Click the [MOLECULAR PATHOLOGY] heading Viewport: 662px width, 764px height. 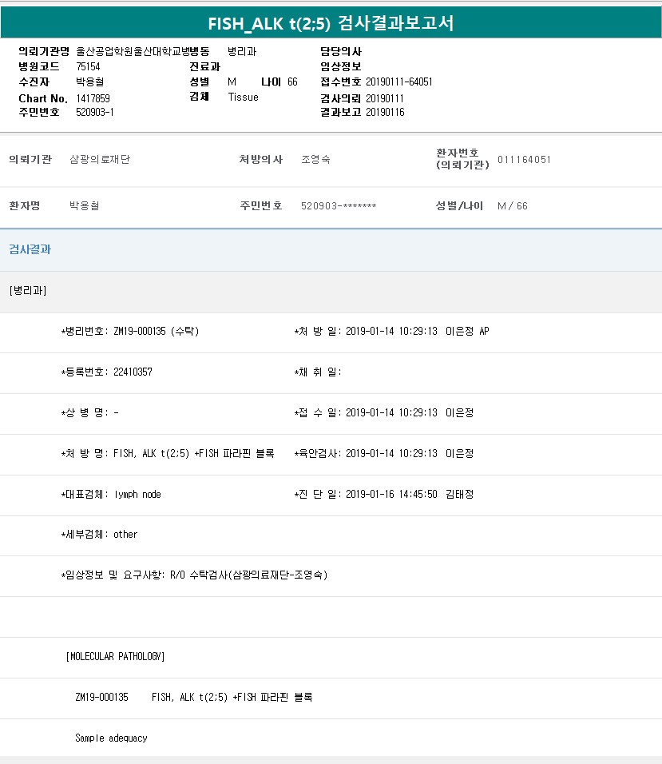116,657
